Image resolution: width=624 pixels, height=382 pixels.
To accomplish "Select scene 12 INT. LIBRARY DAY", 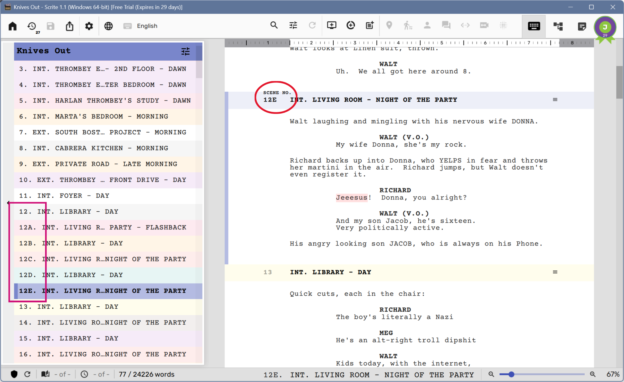I will pyautogui.click(x=105, y=212).
